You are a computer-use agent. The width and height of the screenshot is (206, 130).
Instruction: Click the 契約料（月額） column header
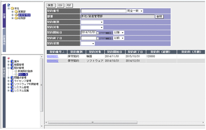click(x=191, y=52)
